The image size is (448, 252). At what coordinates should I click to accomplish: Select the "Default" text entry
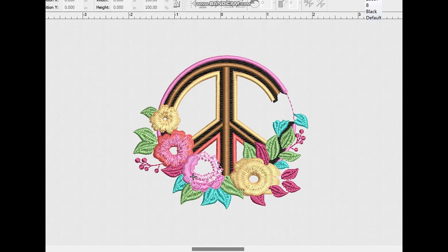click(x=373, y=18)
